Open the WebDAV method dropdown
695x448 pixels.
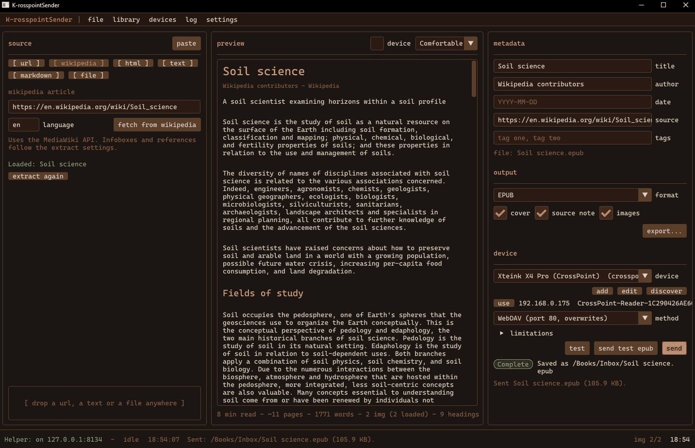click(572, 318)
